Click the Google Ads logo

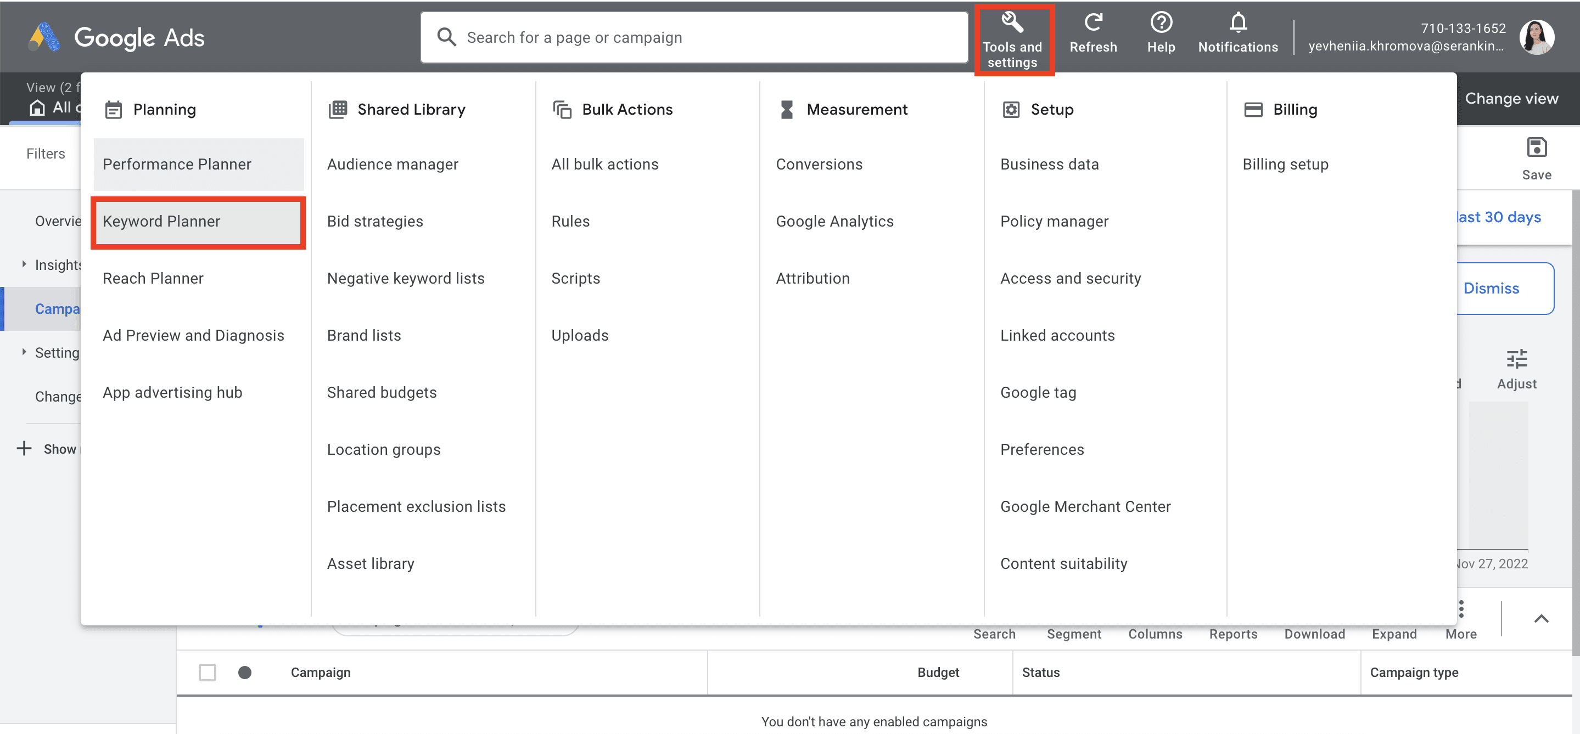115,37
